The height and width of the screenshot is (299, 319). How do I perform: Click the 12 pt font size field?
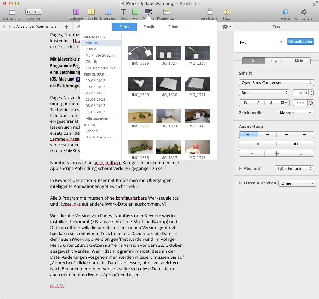[301, 93]
